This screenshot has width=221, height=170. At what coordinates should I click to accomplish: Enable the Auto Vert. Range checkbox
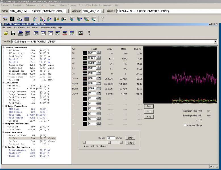[185, 125]
